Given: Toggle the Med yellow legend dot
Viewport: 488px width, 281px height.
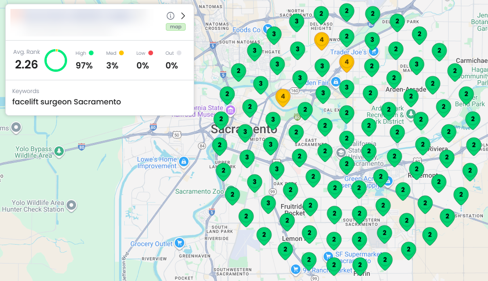Looking at the screenshot, I should point(121,53).
